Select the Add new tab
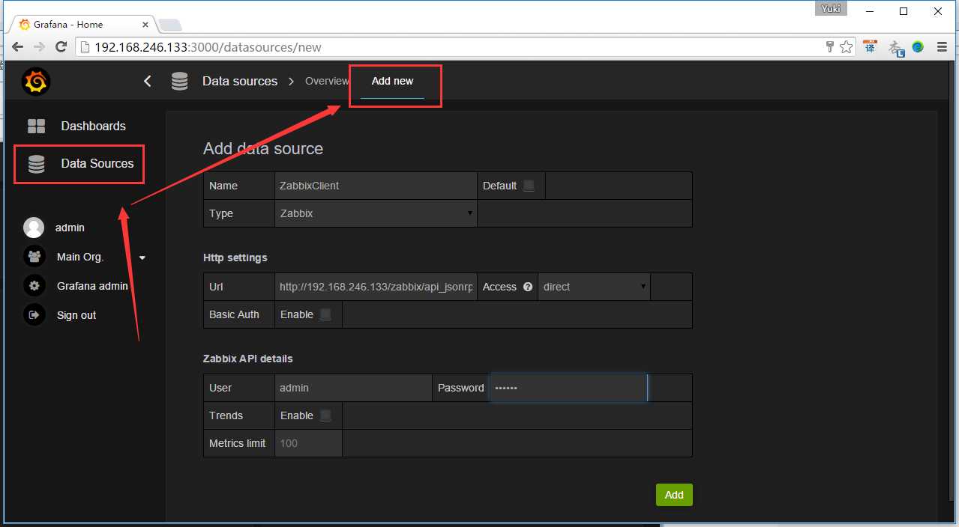 pyautogui.click(x=392, y=81)
